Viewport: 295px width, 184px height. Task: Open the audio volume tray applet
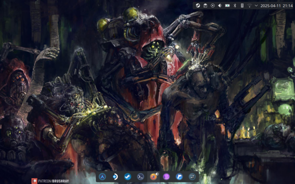(220, 5)
